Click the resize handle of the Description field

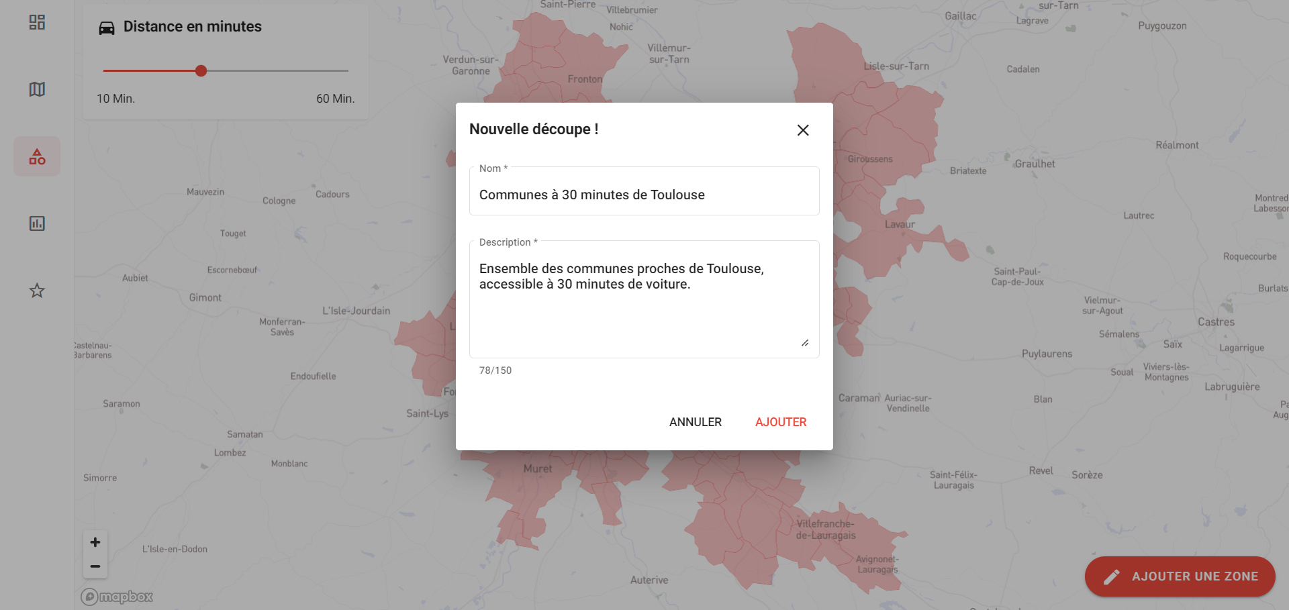point(804,343)
